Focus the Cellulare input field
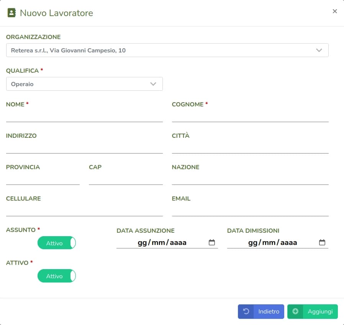The image size is (344, 325). [84, 210]
